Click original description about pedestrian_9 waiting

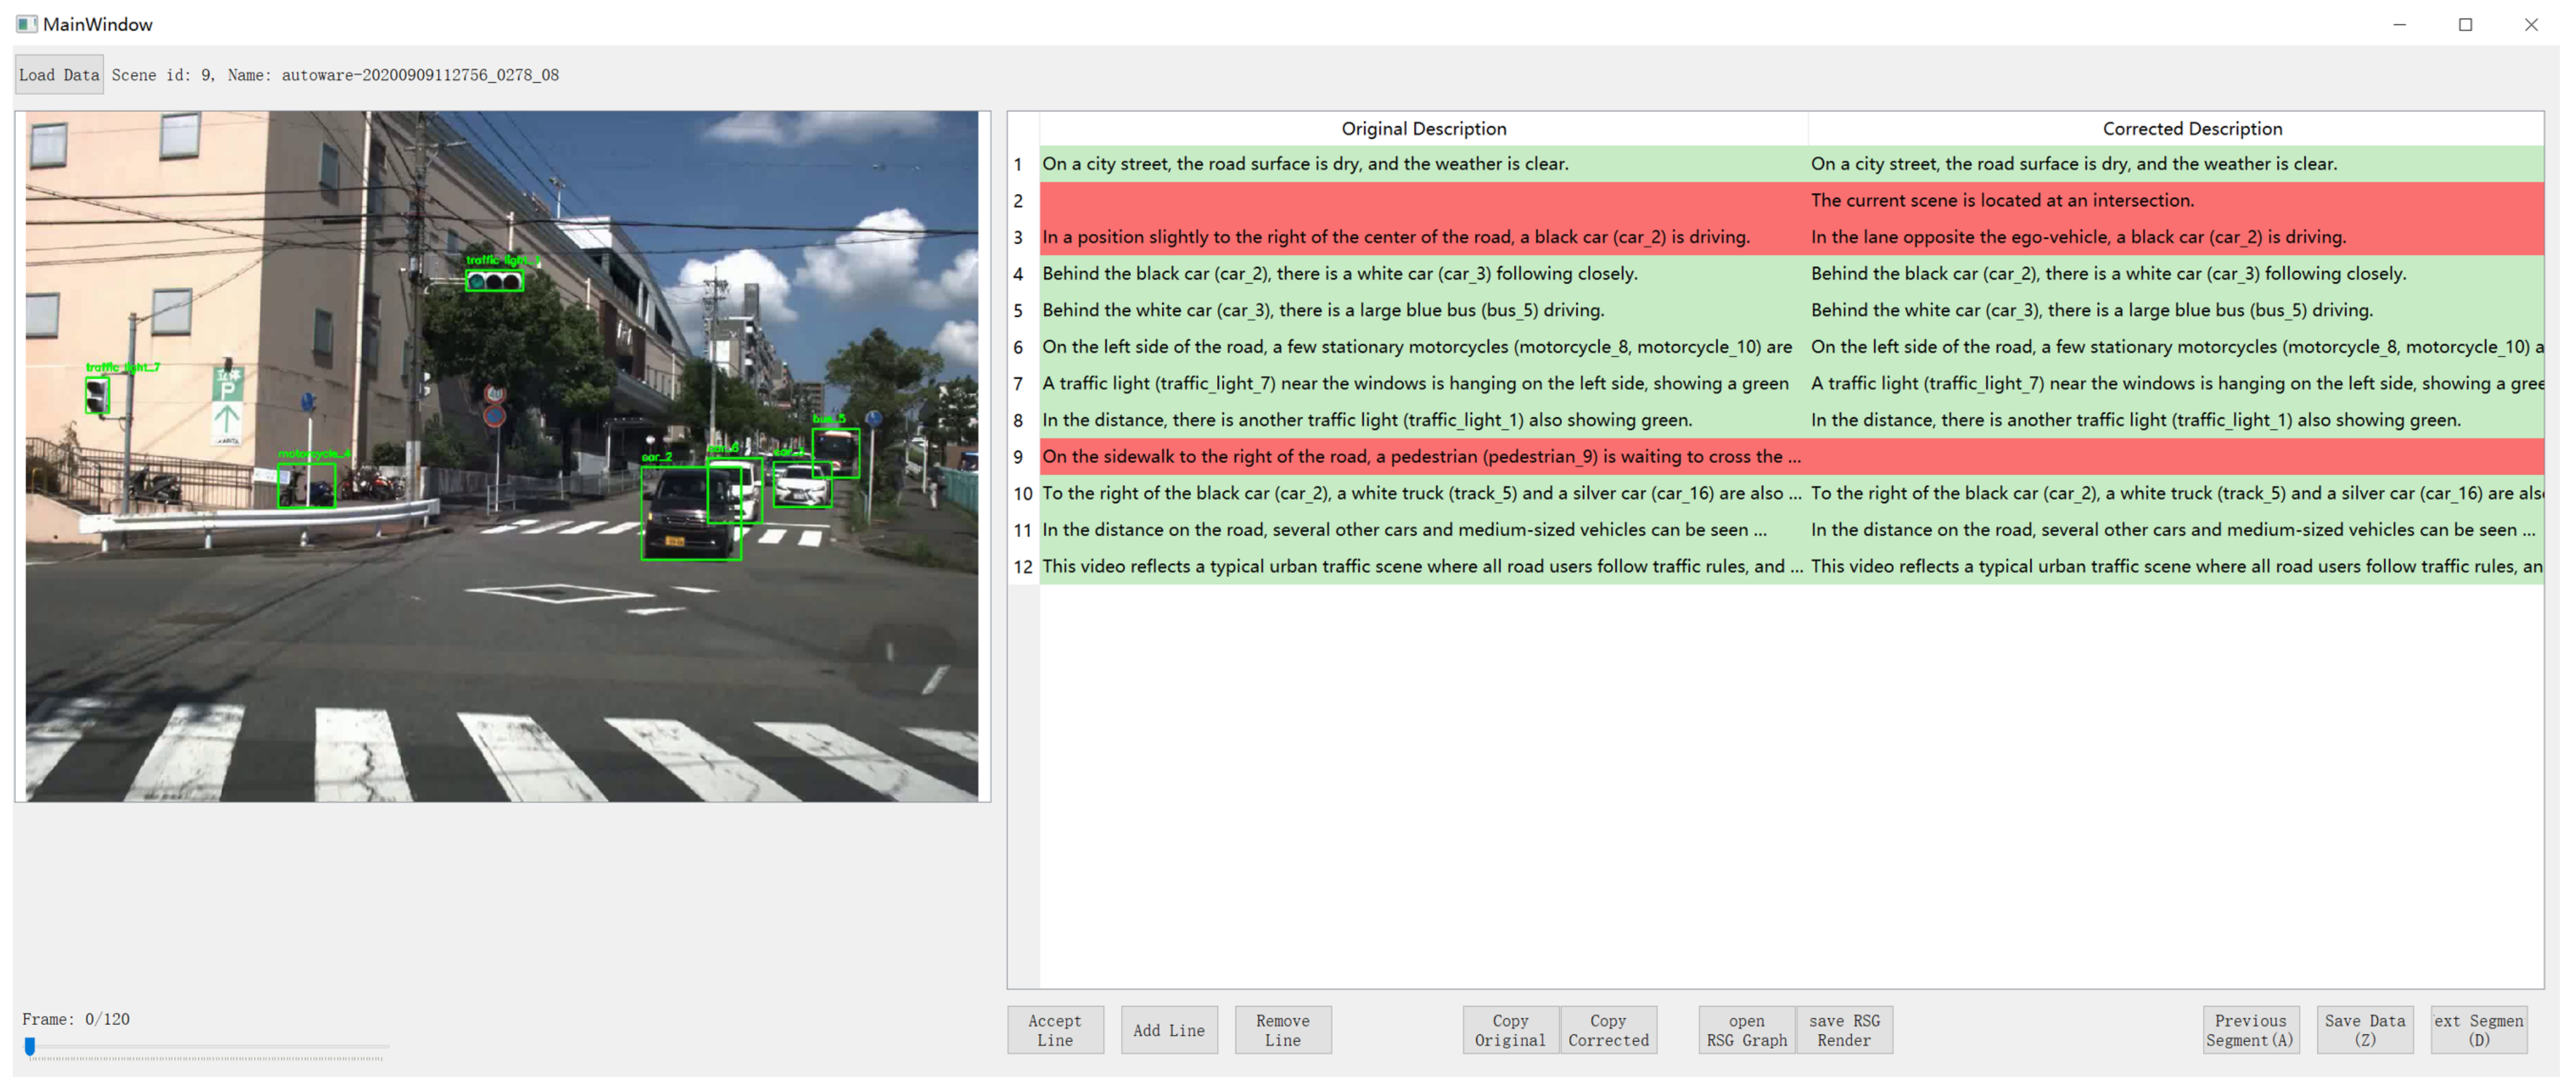1421,457
